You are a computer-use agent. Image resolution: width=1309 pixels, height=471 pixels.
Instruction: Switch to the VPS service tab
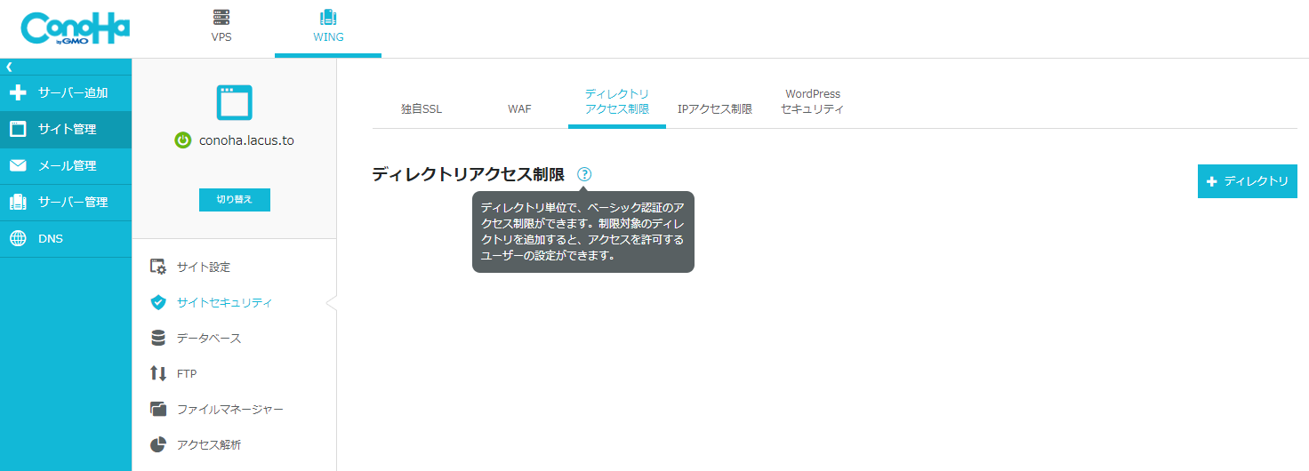click(x=221, y=27)
